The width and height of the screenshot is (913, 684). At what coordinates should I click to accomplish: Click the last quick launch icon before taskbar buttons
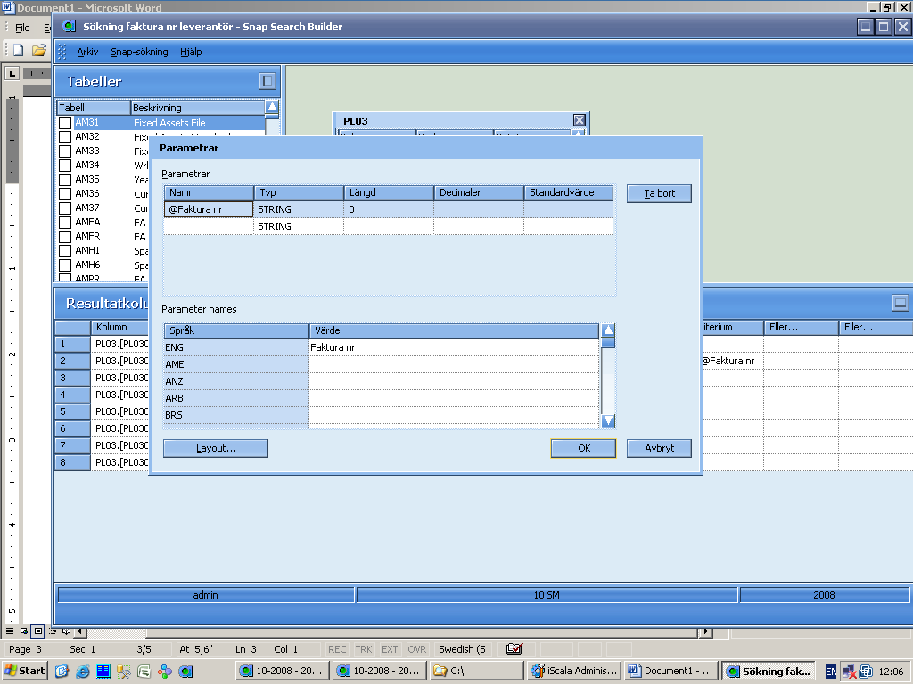tap(185, 672)
